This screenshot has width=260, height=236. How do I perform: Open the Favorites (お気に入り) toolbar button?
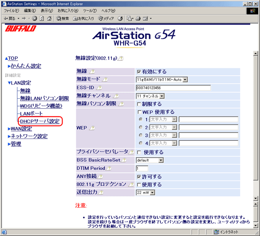click(x=83, y=18)
